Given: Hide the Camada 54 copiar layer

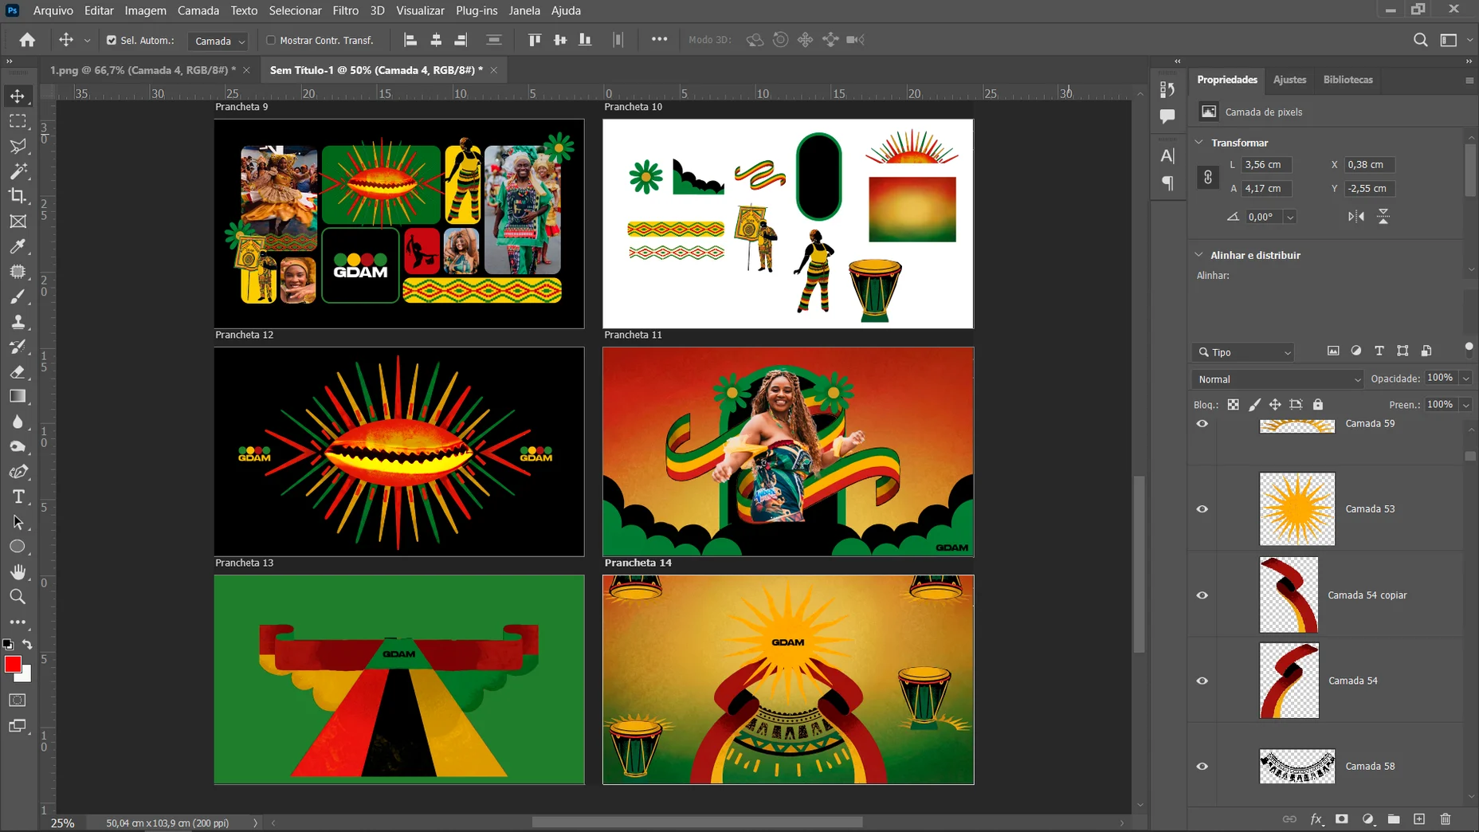Looking at the screenshot, I should [x=1202, y=595].
